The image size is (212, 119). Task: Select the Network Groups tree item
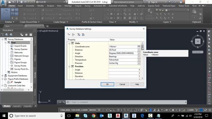click(22, 56)
